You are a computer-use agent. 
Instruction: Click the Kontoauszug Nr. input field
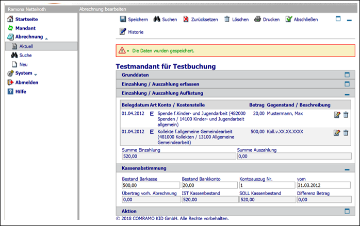tap(267, 185)
